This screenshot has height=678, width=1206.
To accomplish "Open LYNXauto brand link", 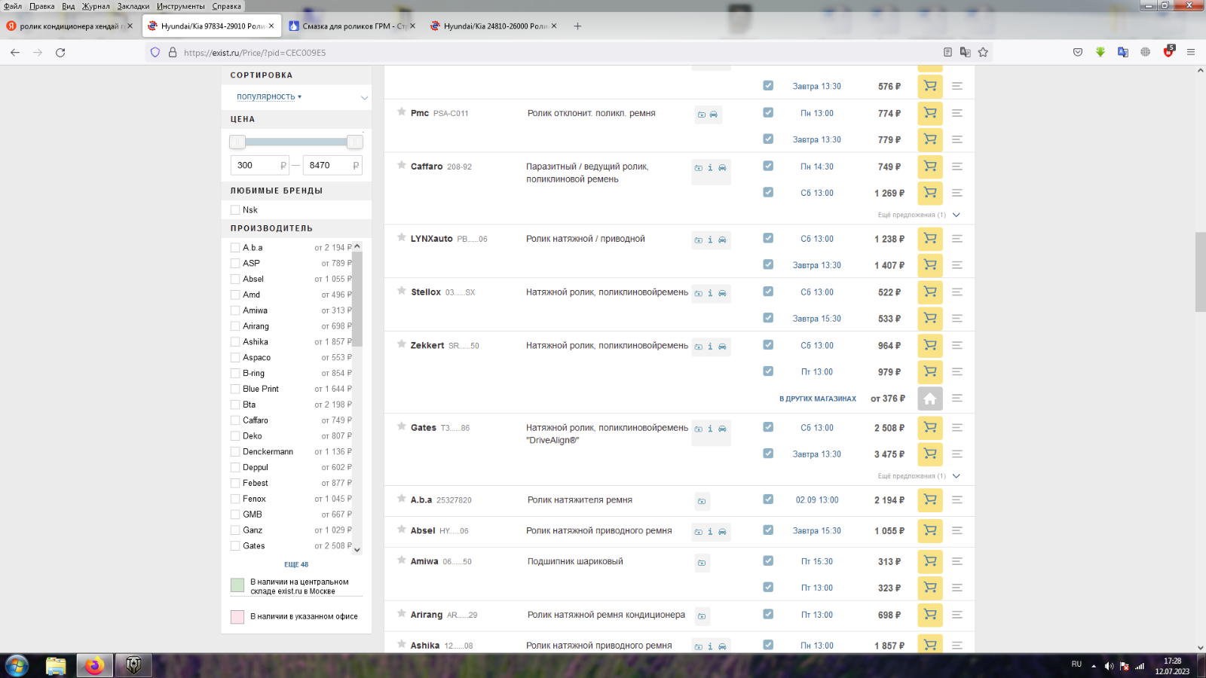I will click(x=432, y=239).
